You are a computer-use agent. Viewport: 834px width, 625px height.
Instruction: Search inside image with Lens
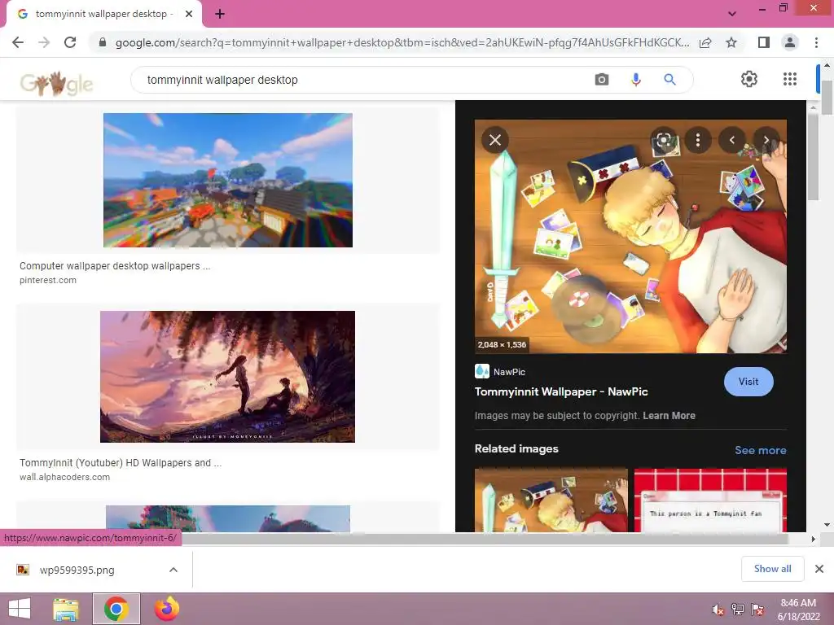click(x=663, y=140)
